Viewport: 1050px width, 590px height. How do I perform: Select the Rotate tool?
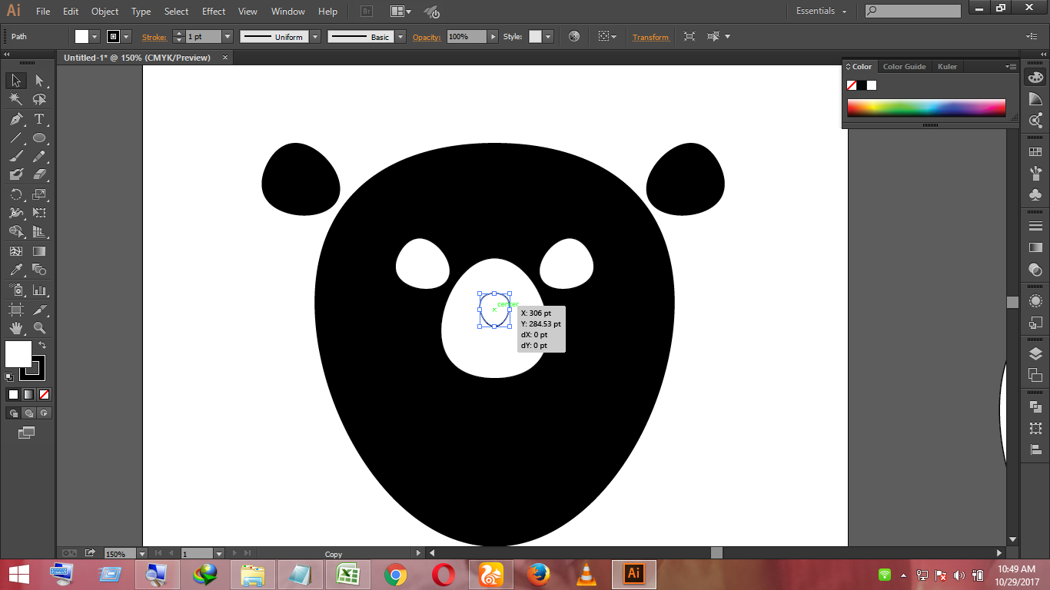[x=16, y=194]
